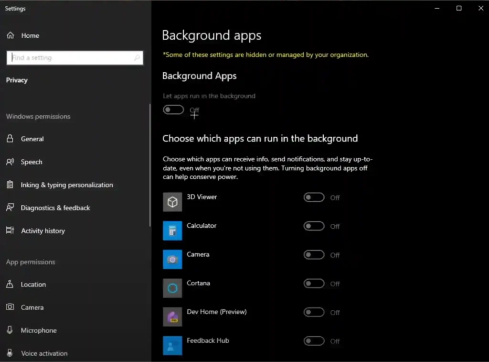Click the managed by your organization notice
489x362 pixels.
click(266, 55)
